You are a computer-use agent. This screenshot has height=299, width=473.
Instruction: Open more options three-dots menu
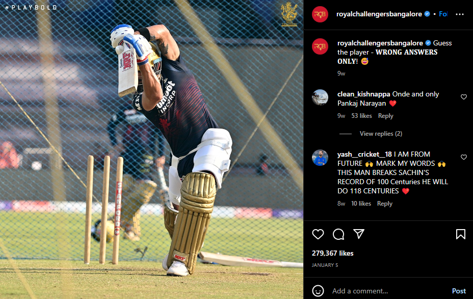coord(460,14)
